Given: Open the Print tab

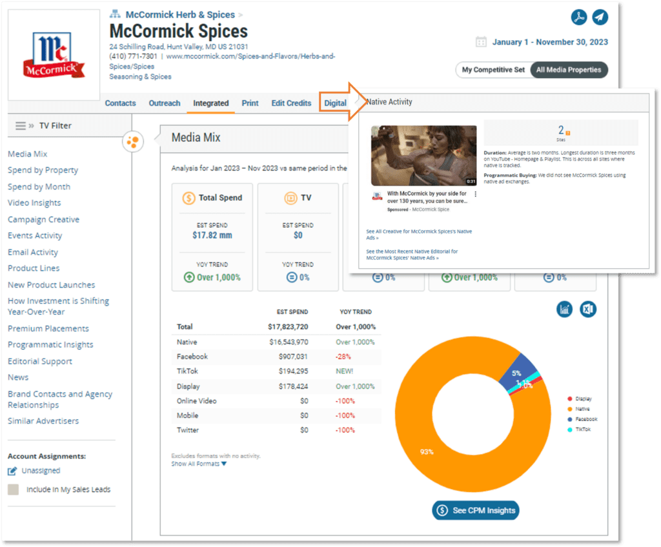Looking at the screenshot, I should click(250, 103).
